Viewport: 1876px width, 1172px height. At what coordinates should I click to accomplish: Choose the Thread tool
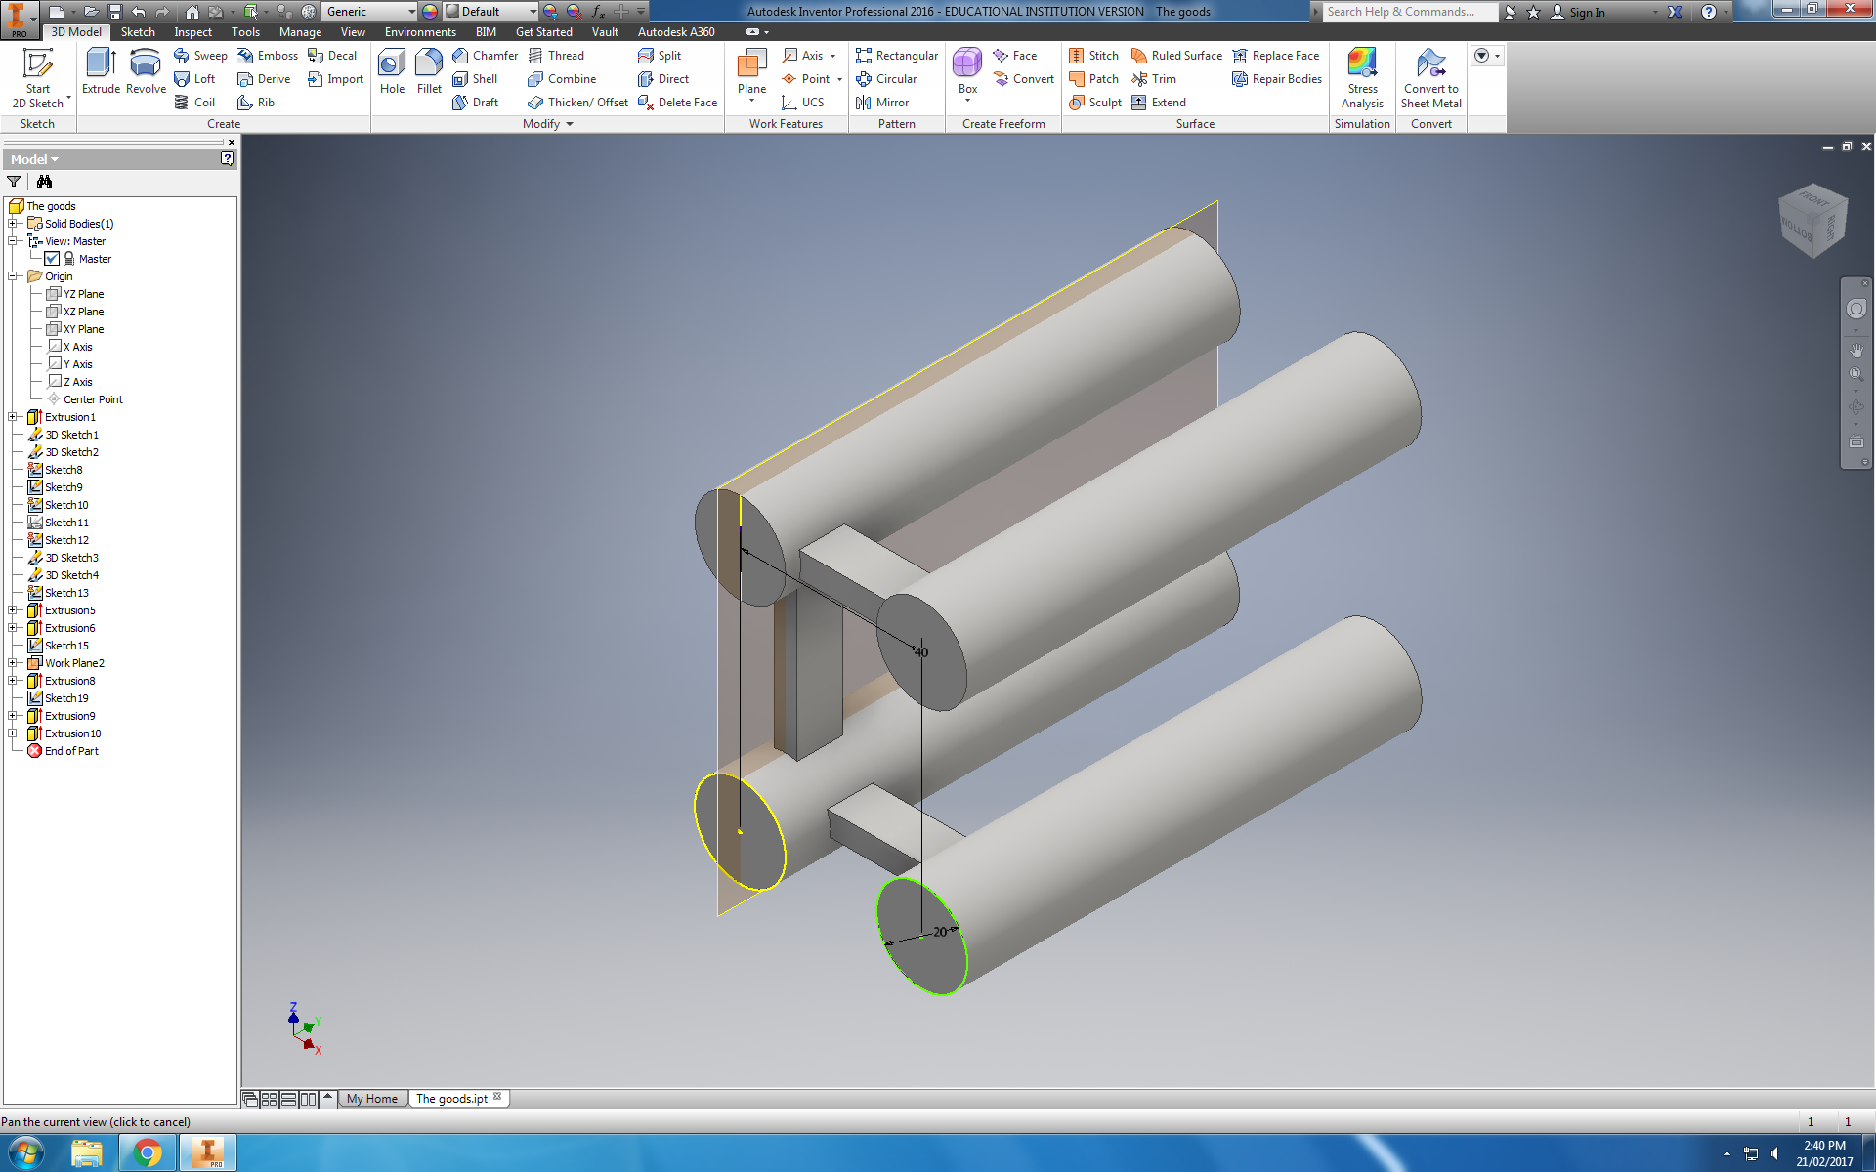pyautogui.click(x=556, y=56)
